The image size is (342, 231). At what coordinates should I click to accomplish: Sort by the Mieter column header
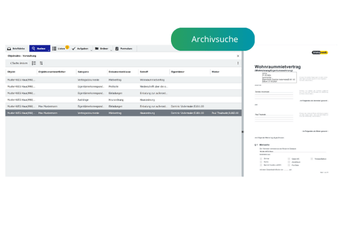click(x=215, y=72)
